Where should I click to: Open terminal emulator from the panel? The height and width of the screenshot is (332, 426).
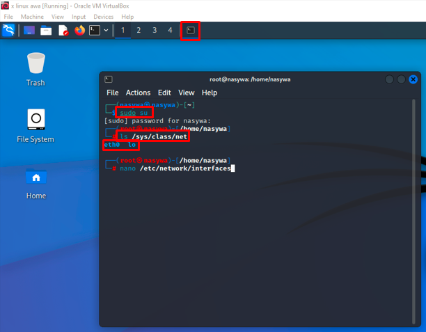(x=95, y=30)
